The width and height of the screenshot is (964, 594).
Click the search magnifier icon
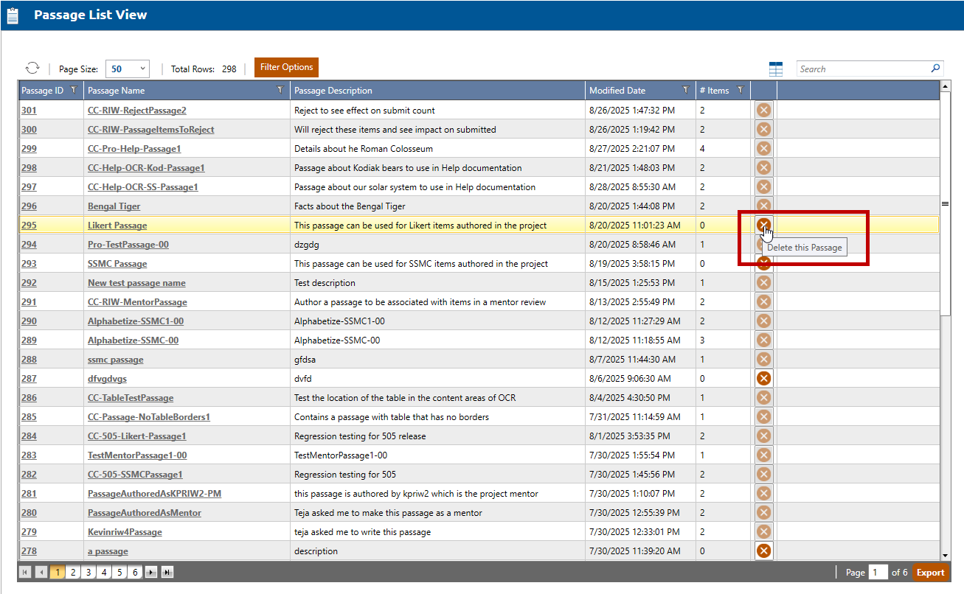pos(935,69)
